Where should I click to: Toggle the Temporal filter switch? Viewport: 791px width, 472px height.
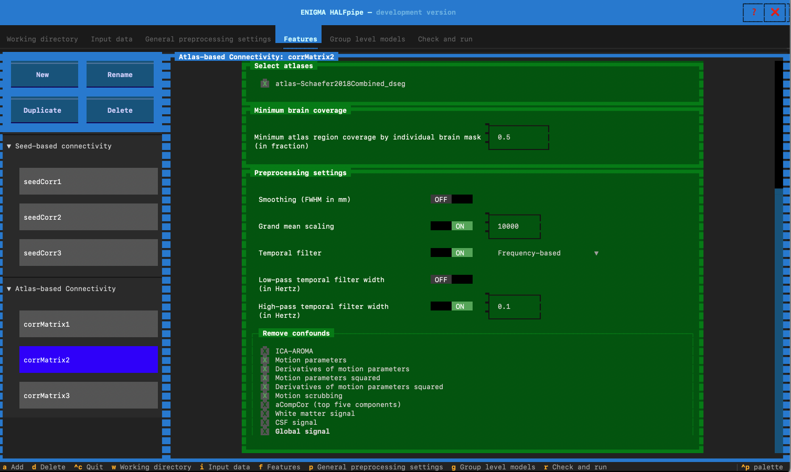[452, 253]
